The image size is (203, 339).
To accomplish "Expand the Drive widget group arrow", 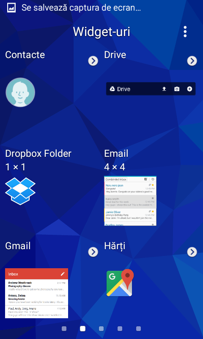I will (x=192, y=61).
